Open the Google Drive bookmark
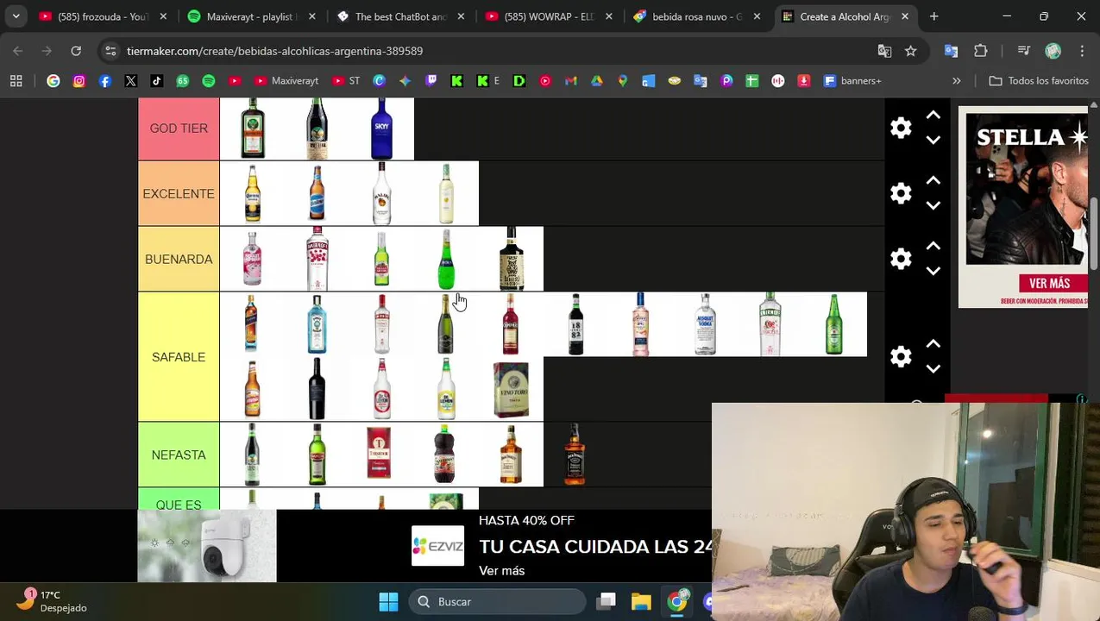 [596, 80]
